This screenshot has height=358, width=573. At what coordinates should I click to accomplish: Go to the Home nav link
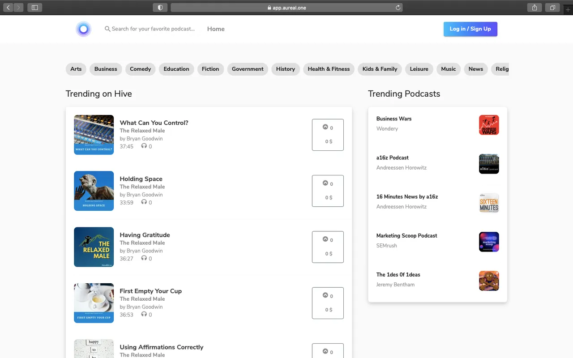(216, 29)
